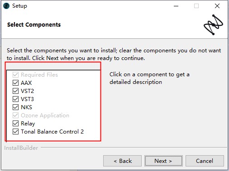Viewport: 229px width, 171px height.
Task: Continue installation with Next button
Action: pos(163,161)
